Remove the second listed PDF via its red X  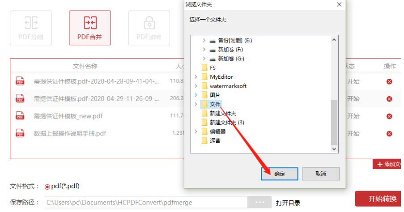389,99
